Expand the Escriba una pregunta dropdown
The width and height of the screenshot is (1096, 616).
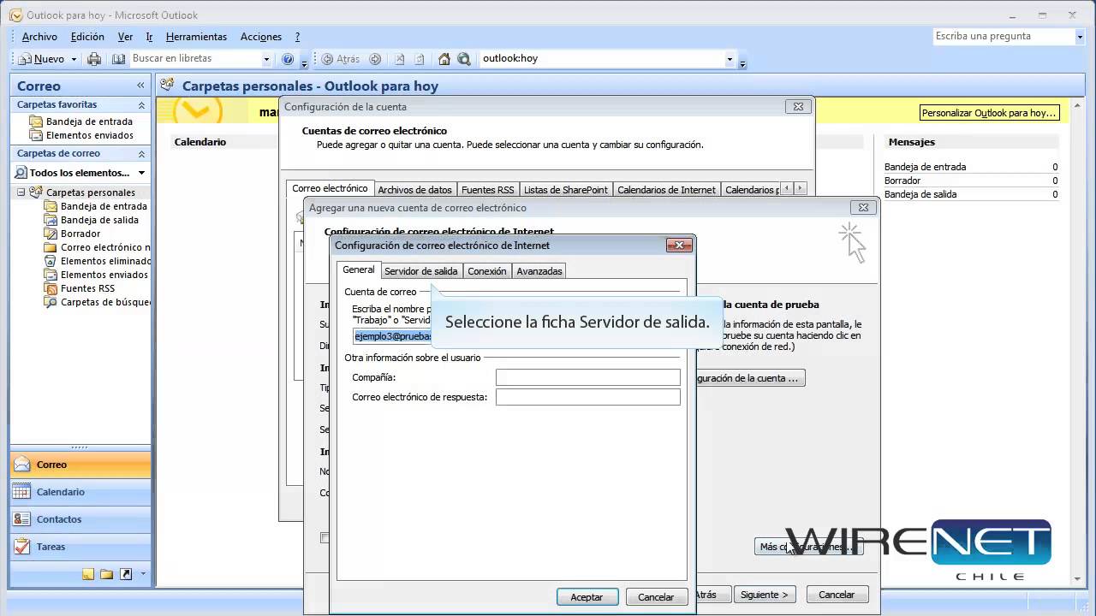[x=1079, y=36]
